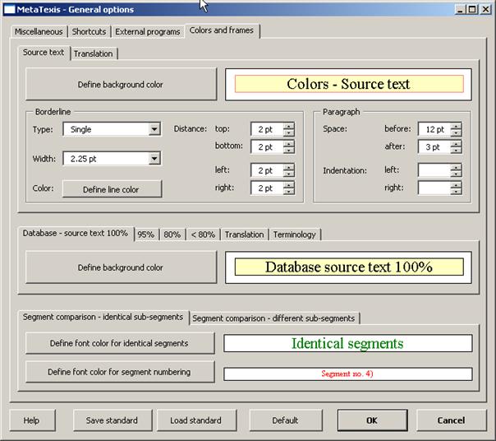Close the General options window
This screenshot has height=441, width=496.
(485, 10)
